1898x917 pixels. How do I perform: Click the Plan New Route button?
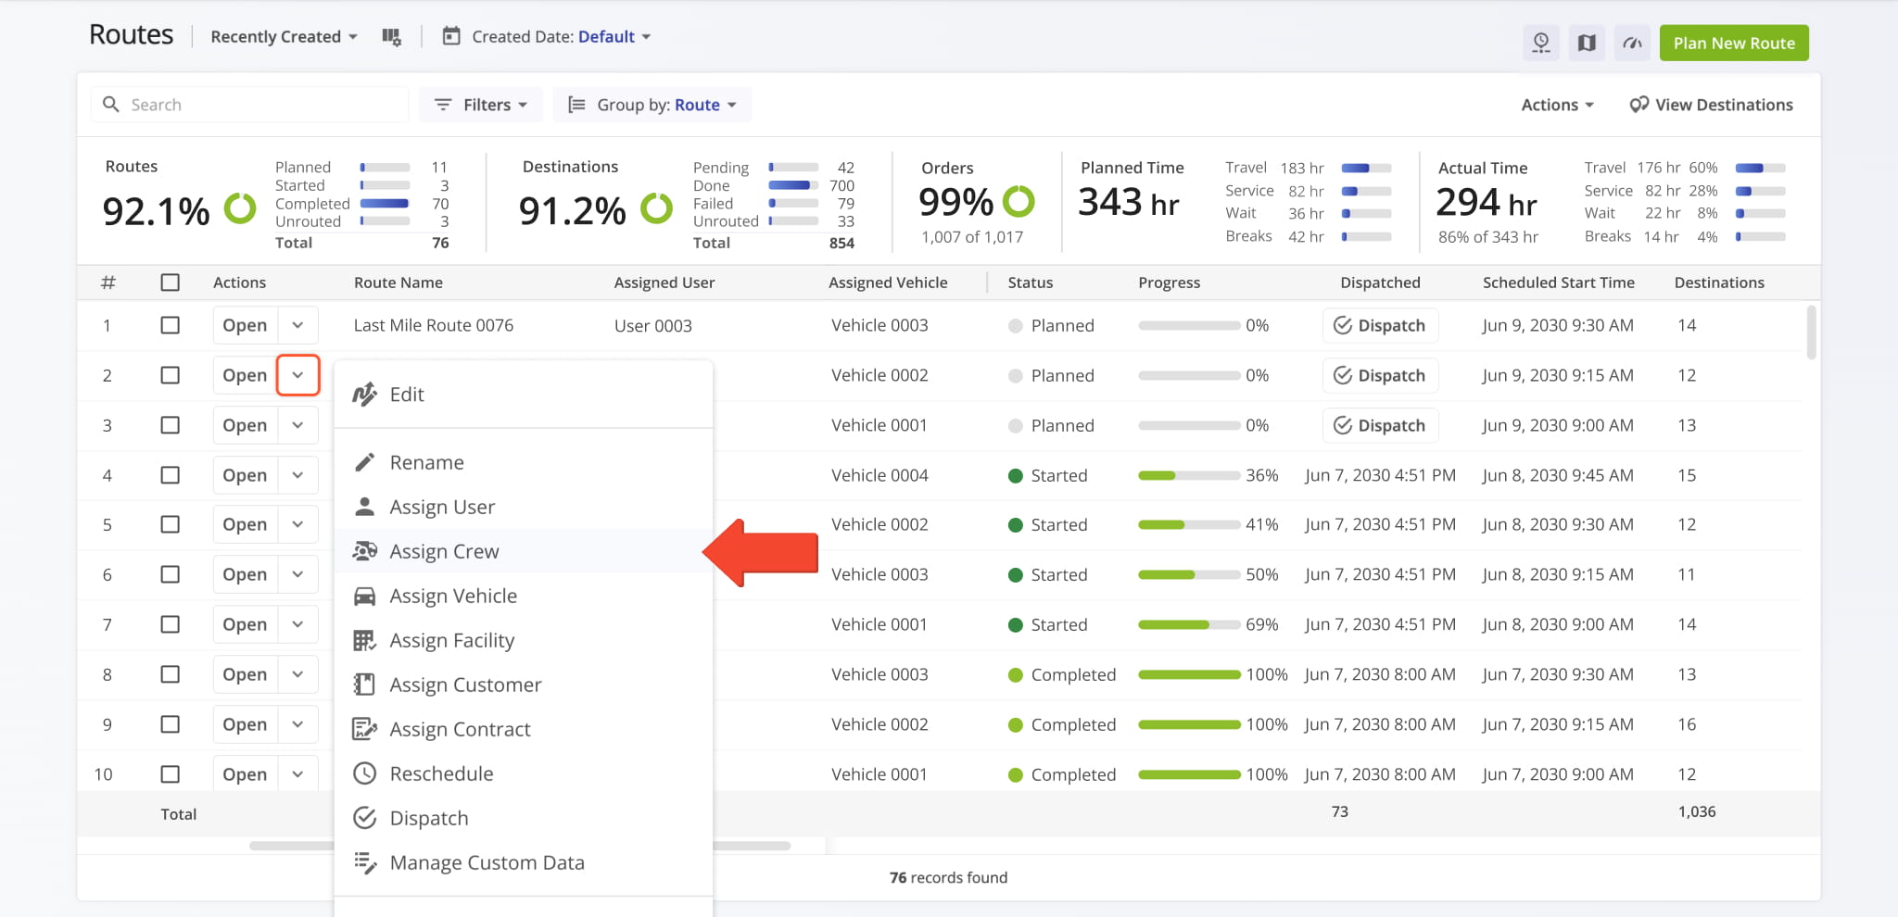click(x=1733, y=43)
